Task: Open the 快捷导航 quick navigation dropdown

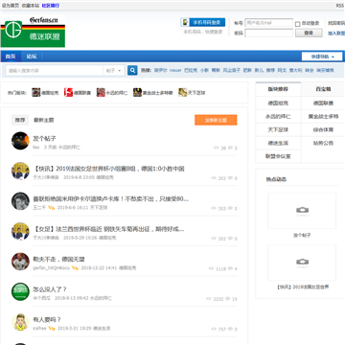Action: (x=322, y=57)
